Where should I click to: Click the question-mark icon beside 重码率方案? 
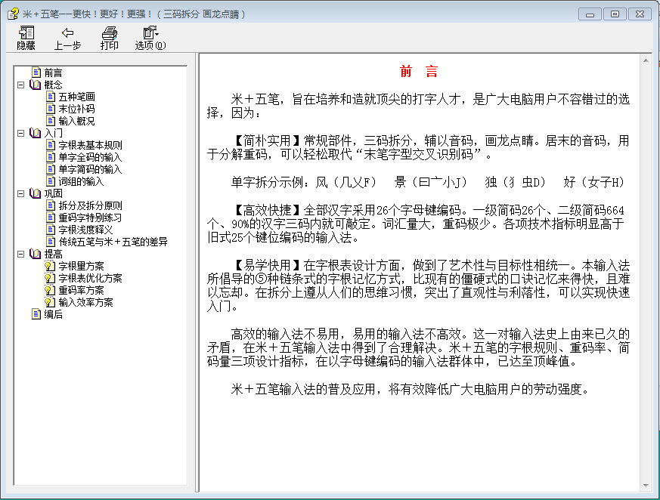point(51,290)
